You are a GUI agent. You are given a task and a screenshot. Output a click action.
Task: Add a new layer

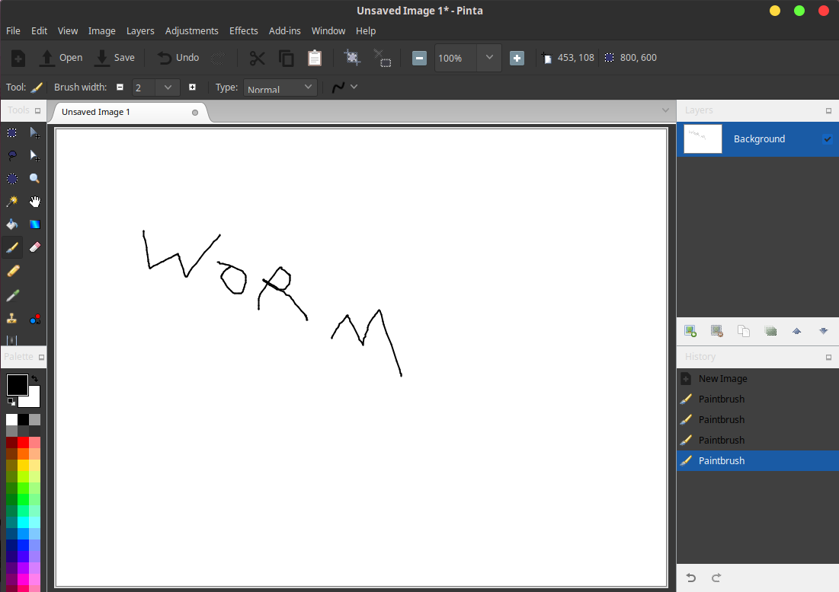[x=690, y=331]
